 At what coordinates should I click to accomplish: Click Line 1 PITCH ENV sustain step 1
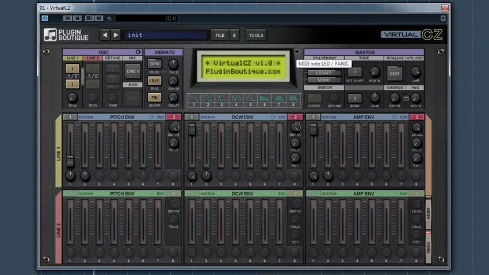click(x=70, y=117)
